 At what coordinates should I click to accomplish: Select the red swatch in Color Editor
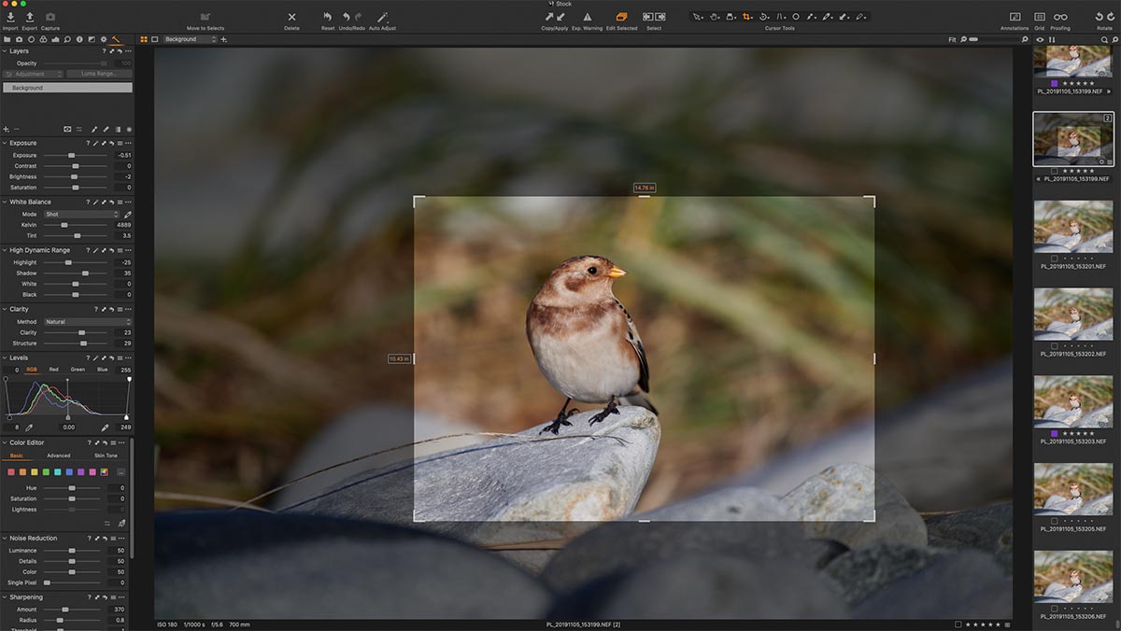[x=11, y=472]
